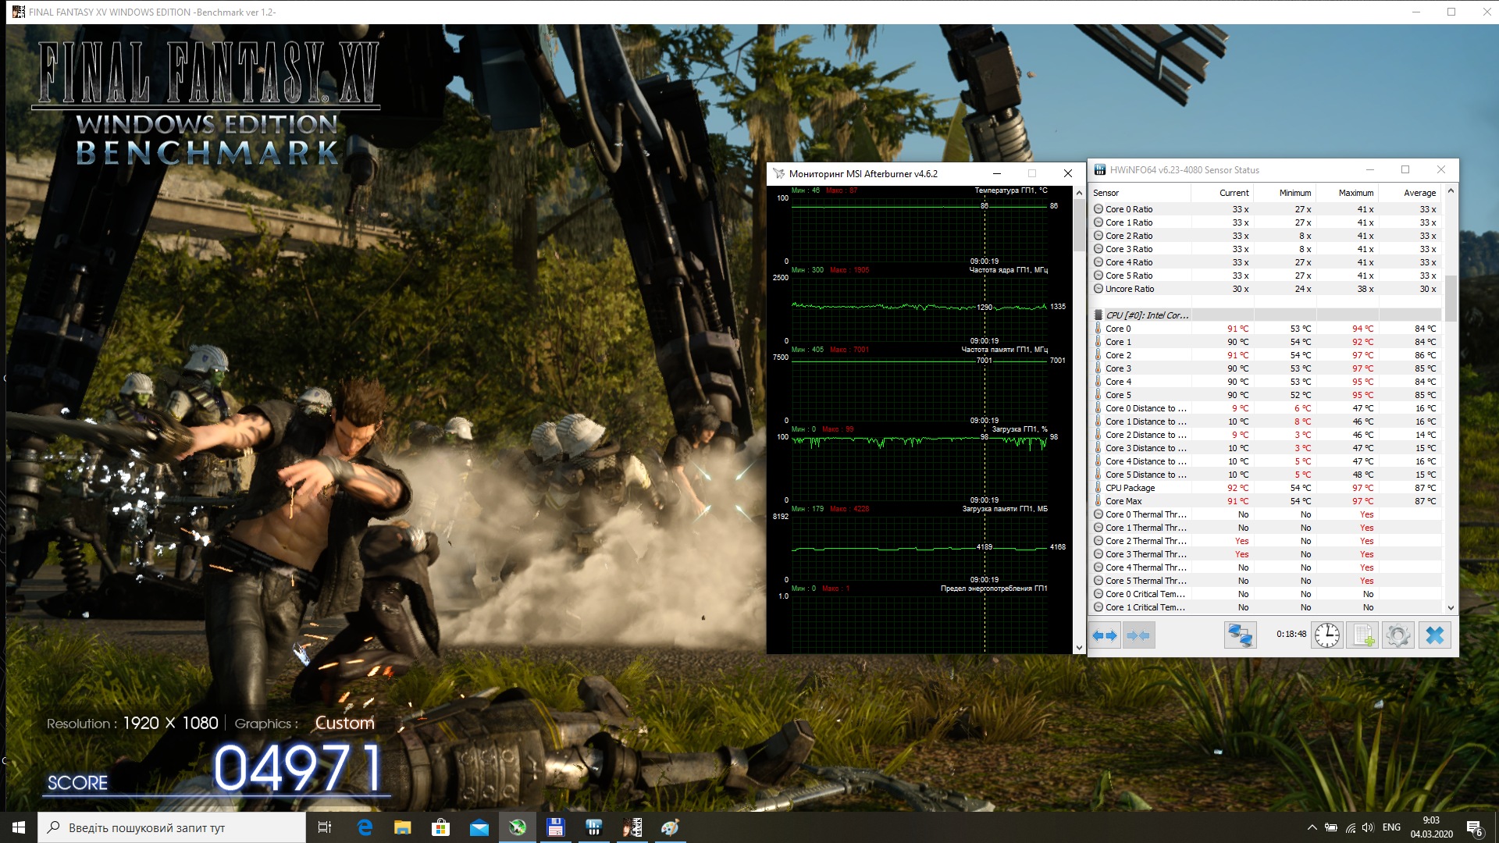
Task: Click the HWiNFO expand columns arrows icon
Action: click(1105, 635)
